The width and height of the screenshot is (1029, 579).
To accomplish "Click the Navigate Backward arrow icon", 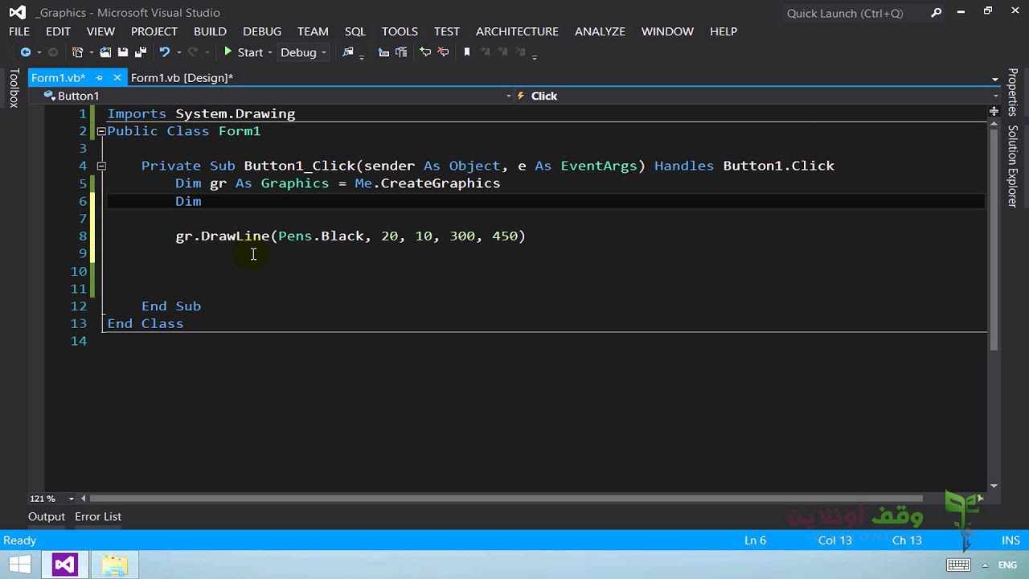I will coord(26,52).
